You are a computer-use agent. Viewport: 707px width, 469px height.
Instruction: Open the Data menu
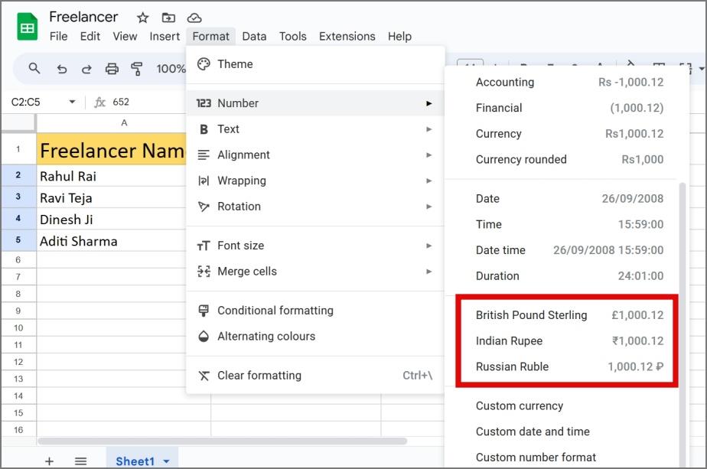[254, 37]
